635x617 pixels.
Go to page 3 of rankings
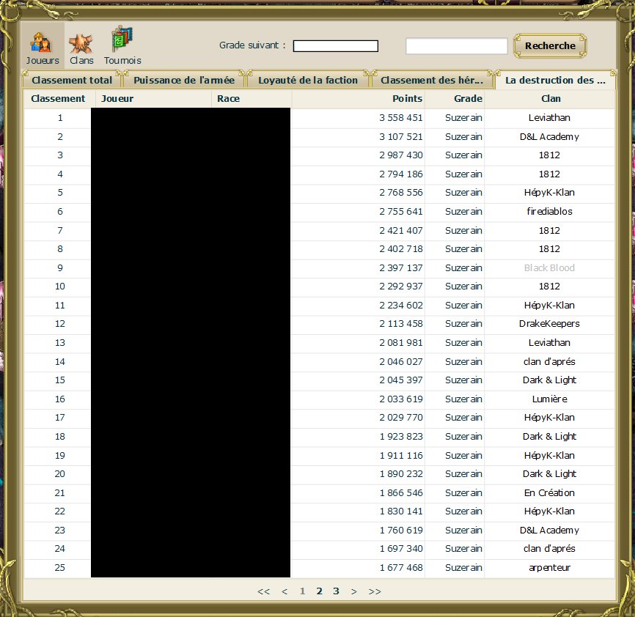click(x=336, y=591)
